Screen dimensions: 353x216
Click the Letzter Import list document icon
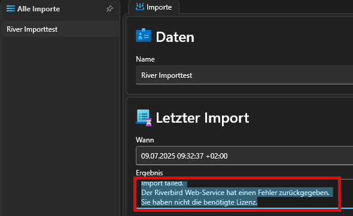click(x=143, y=116)
